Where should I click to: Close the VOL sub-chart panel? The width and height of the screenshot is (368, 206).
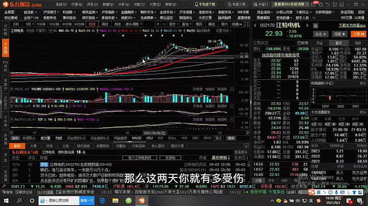(x=232, y=89)
